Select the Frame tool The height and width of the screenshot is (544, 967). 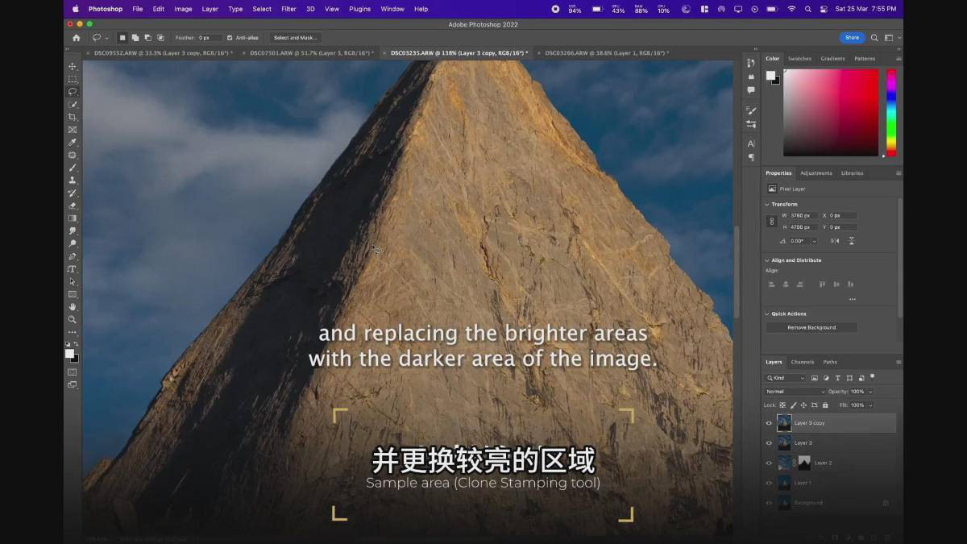coord(73,130)
